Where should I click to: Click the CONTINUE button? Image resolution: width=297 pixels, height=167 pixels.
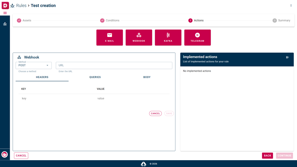coord(284,156)
